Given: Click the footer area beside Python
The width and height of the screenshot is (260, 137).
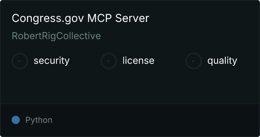Looking at the screenshot, I should [156, 120].
